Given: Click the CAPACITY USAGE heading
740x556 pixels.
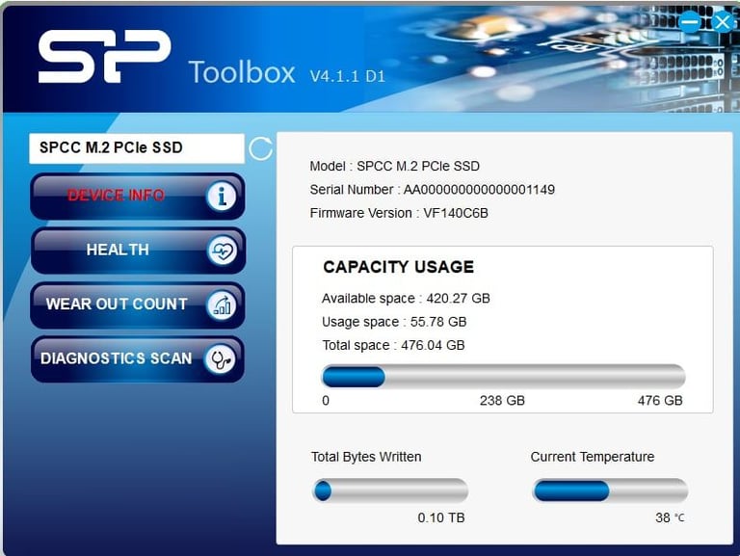Looking at the screenshot, I should coord(398,267).
